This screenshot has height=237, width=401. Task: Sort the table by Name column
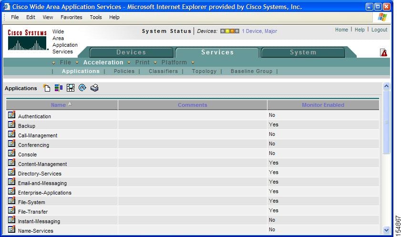point(58,105)
